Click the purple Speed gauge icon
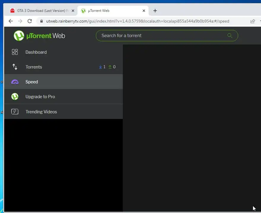This screenshot has height=213, width=261. (x=15, y=82)
